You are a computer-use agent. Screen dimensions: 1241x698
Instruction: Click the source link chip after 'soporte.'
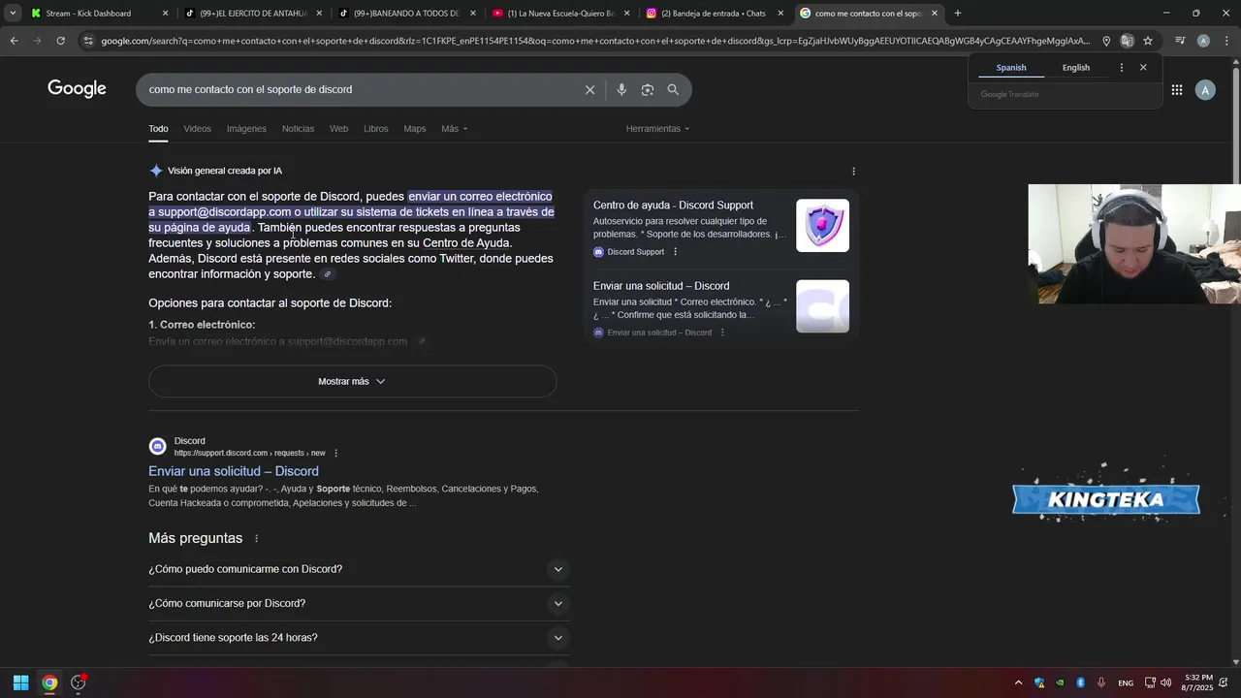(328, 274)
